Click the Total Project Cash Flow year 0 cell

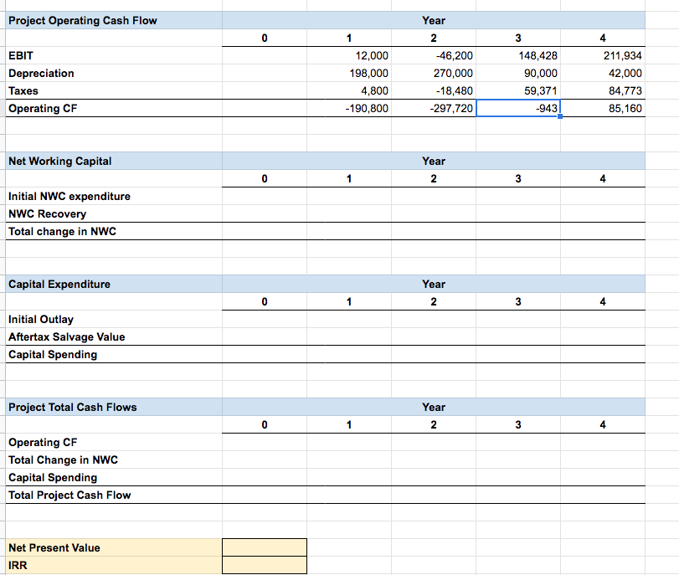click(265, 495)
